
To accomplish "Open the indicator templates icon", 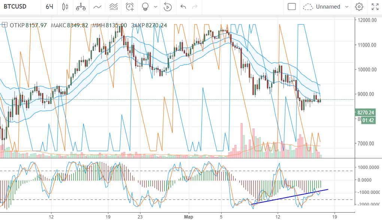I will (x=114, y=7).
